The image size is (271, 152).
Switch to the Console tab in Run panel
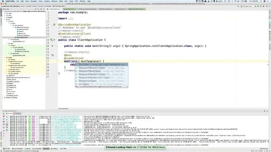(9, 114)
